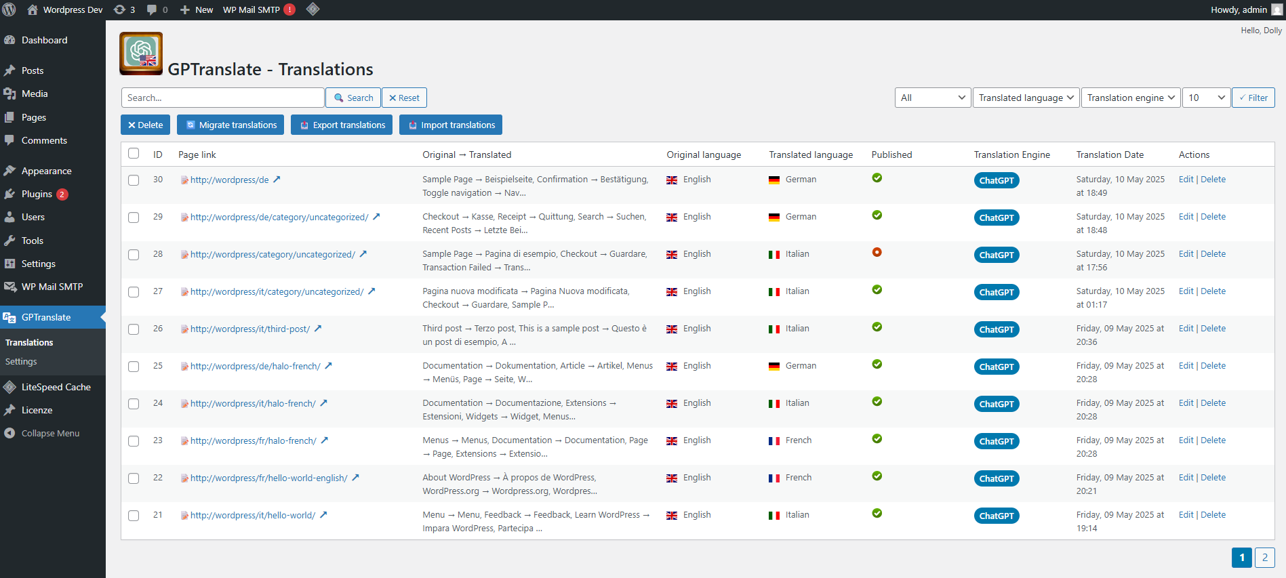Check the checkbox for translation ID 29
The image size is (1286, 578).
[x=134, y=218]
